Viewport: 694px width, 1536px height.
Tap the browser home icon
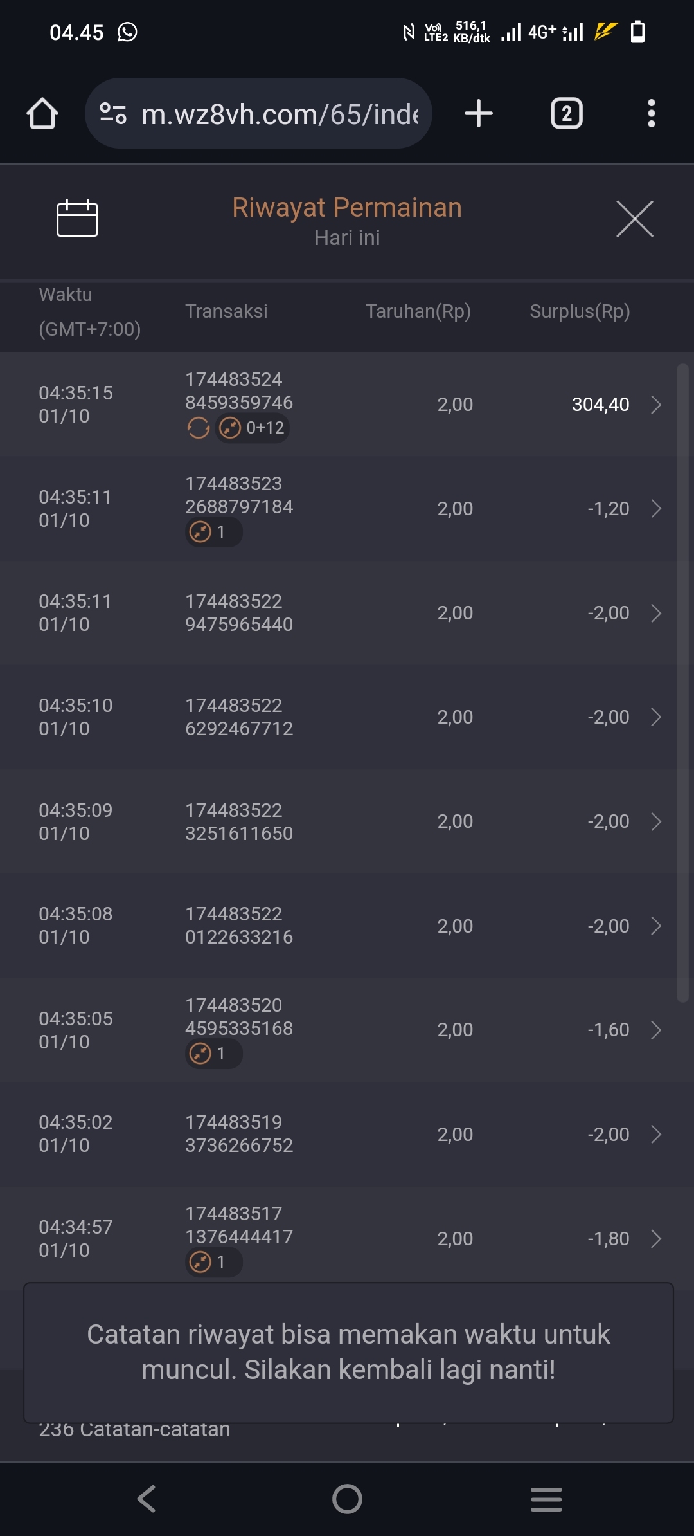pyautogui.click(x=42, y=114)
